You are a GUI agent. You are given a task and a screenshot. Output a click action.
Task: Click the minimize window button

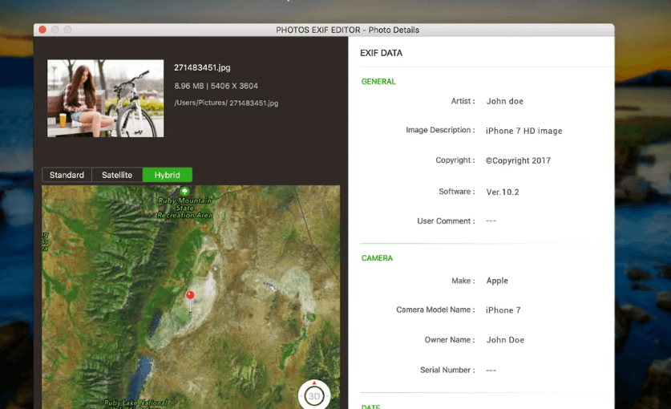point(55,30)
